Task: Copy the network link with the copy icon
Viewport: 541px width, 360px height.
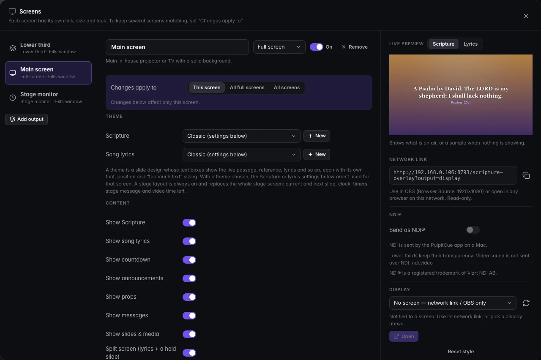Action: (526, 175)
